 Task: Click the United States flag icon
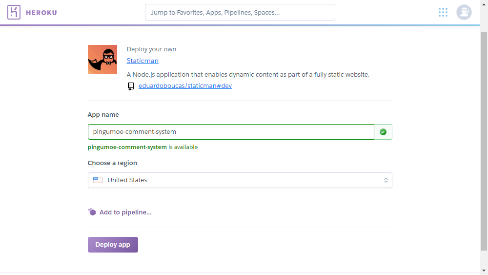coord(98,180)
